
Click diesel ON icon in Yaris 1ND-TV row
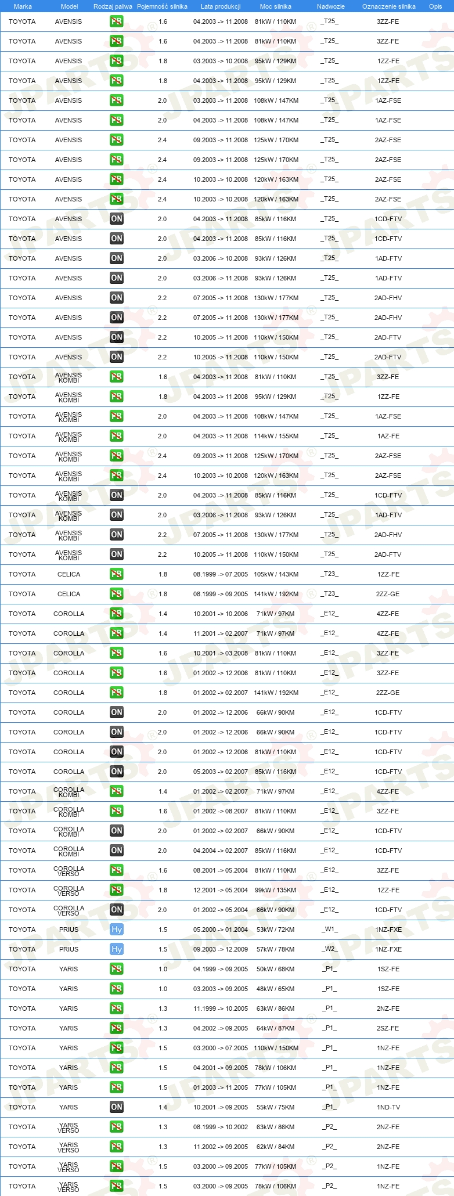coord(116,1107)
